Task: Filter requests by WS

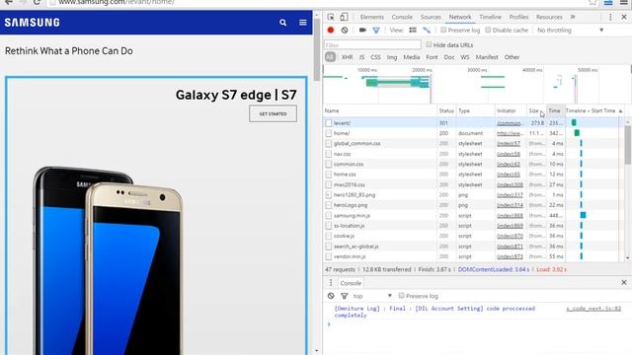Action: coord(465,57)
